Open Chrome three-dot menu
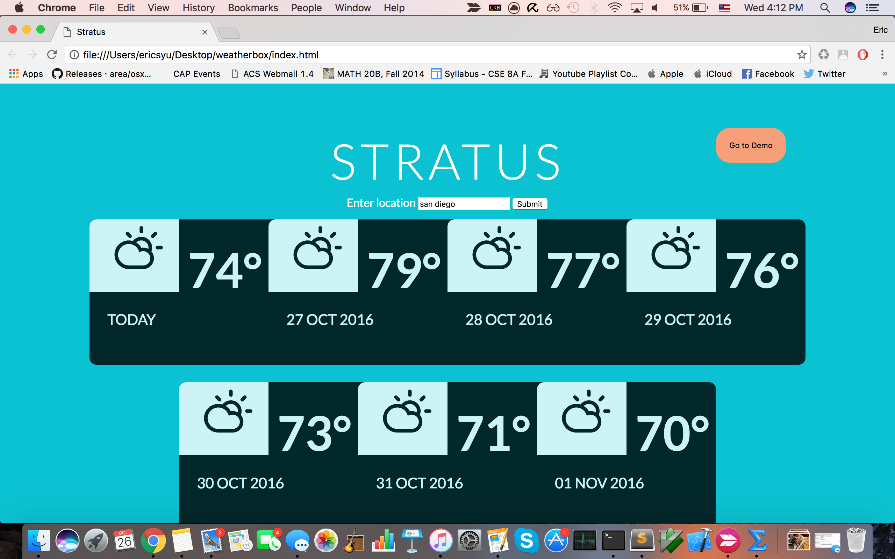The image size is (895, 559). (882, 55)
